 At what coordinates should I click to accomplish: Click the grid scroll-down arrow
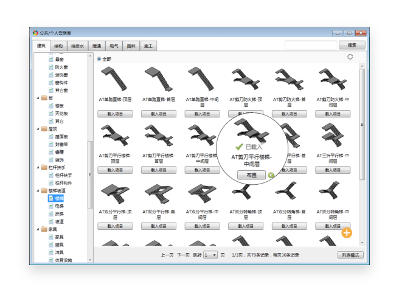point(362,243)
